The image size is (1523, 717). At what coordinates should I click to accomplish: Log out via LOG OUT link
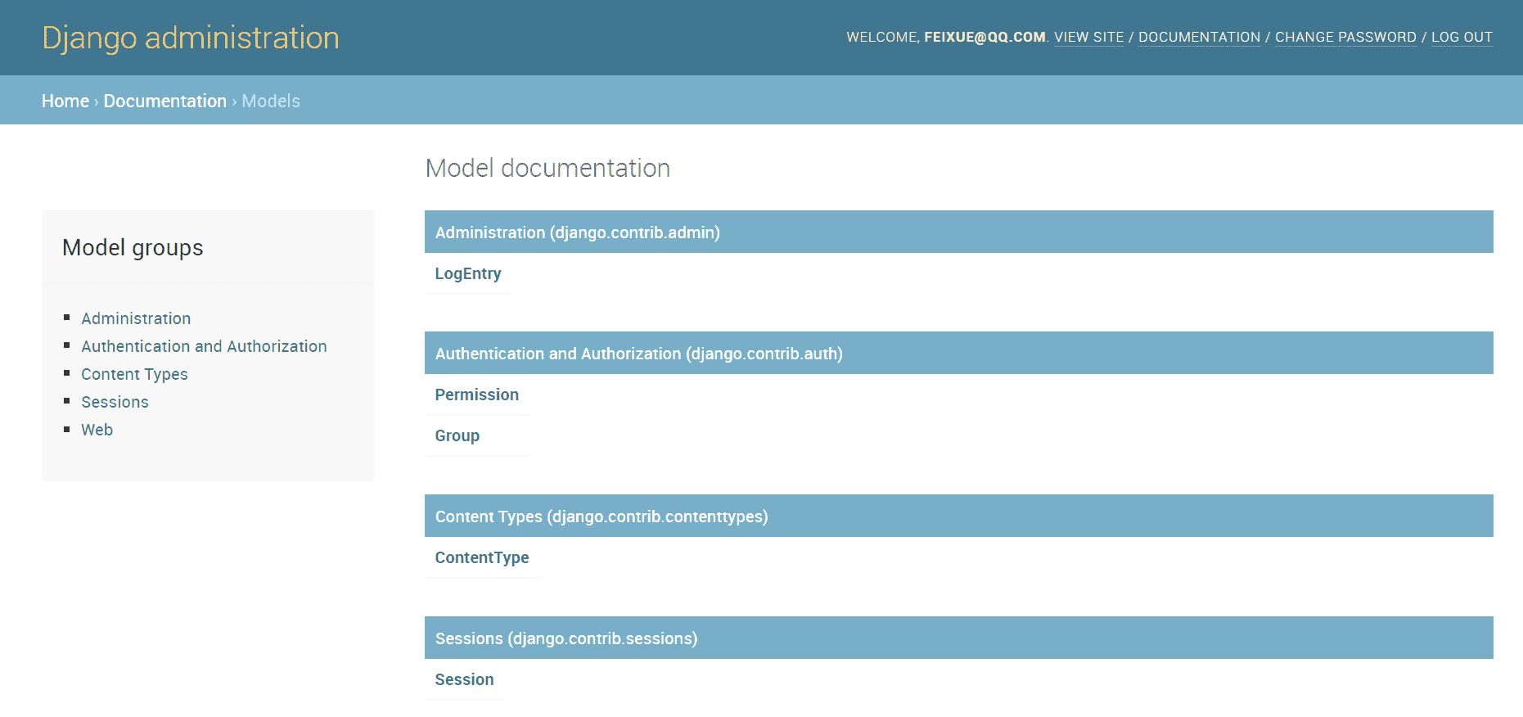point(1462,38)
